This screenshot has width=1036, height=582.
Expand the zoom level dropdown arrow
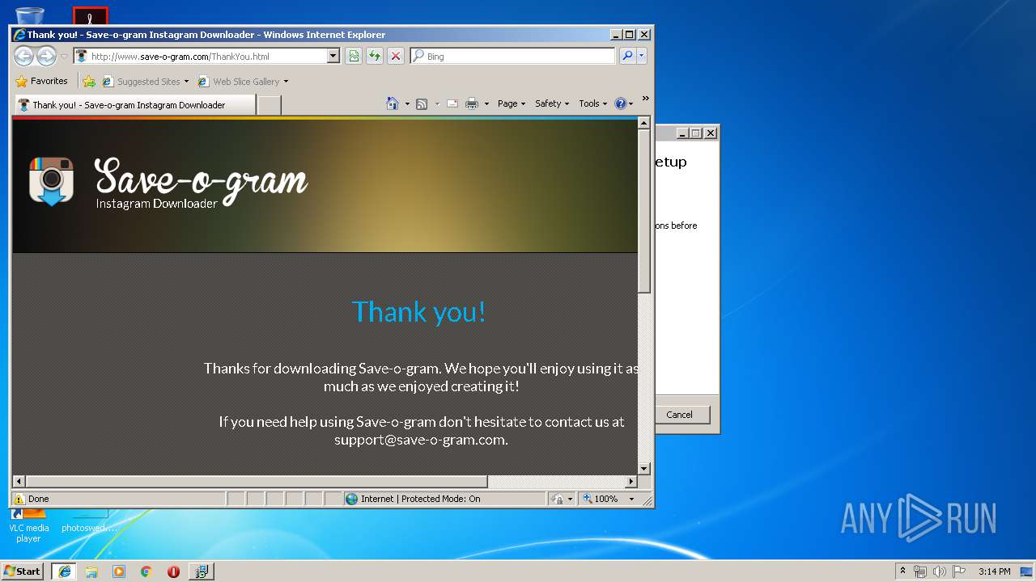632,499
